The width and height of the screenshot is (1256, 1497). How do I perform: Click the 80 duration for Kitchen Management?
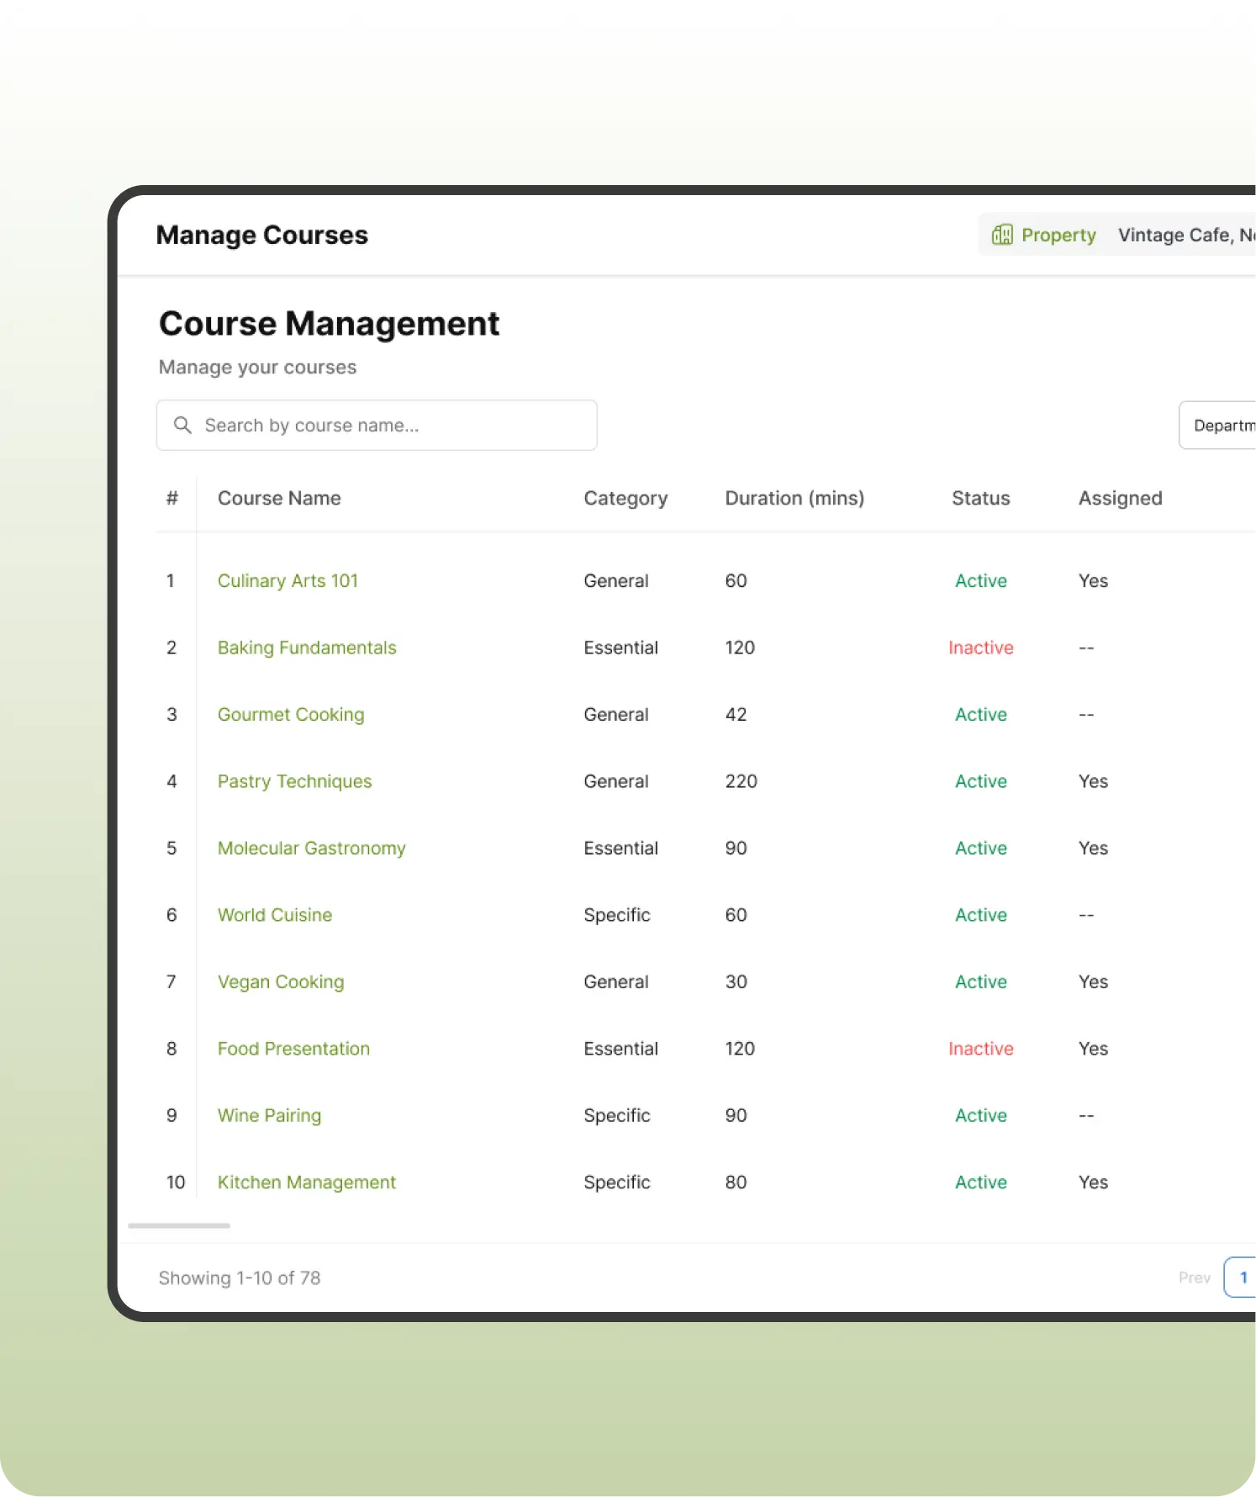coord(736,1182)
